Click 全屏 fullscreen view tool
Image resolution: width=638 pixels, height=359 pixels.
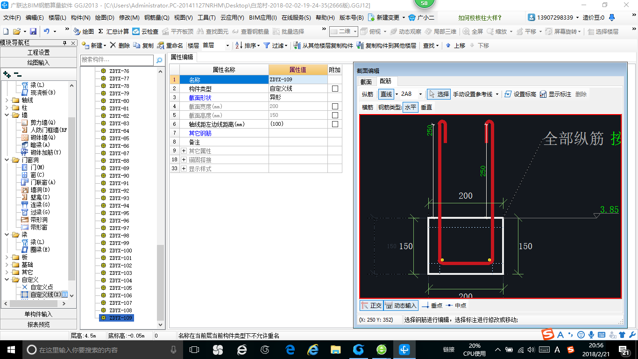pyautogui.click(x=473, y=31)
